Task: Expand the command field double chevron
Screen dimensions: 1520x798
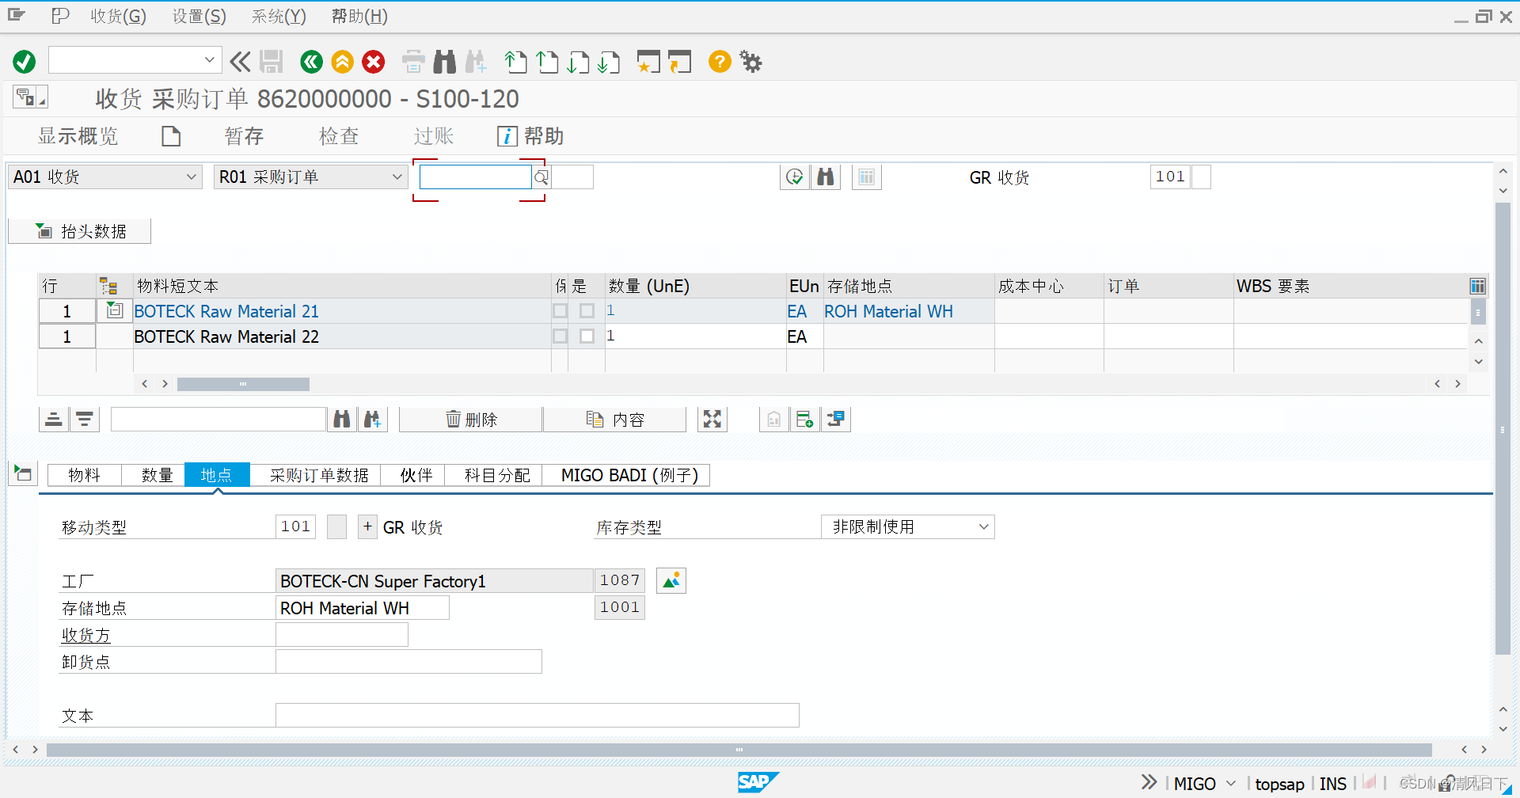Action: click(240, 62)
